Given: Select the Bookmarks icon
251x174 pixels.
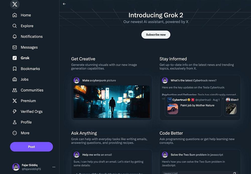Looking at the screenshot, I should click(x=15, y=69).
